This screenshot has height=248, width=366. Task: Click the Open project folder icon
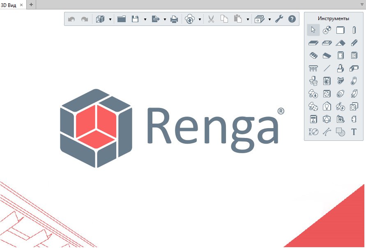122,19
